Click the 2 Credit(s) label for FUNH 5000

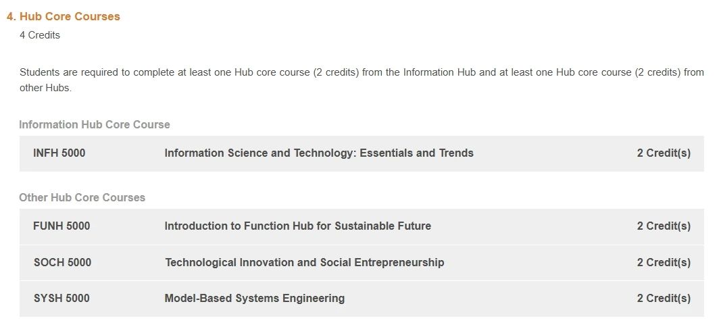tap(663, 226)
